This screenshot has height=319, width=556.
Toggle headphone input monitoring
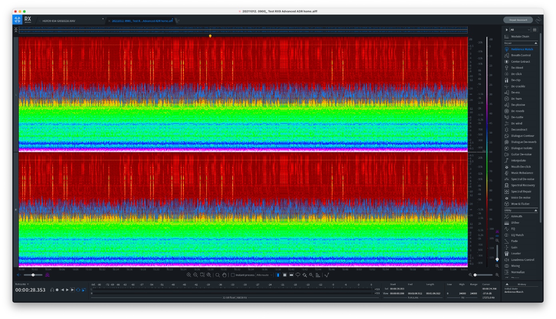tap(52, 290)
